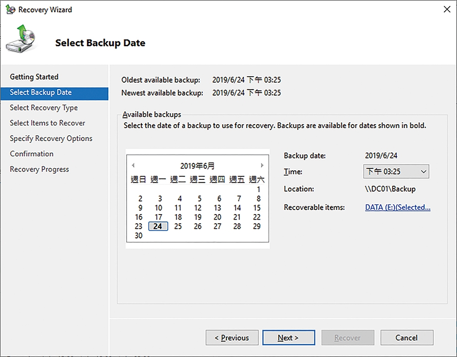Image resolution: width=457 pixels, height=357 pixels.
Task: Cancel the recovery wizard
Action: click(x=407, y=337)
